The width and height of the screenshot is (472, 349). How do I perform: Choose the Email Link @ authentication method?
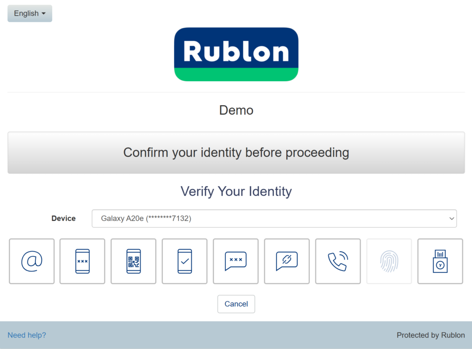32,261
